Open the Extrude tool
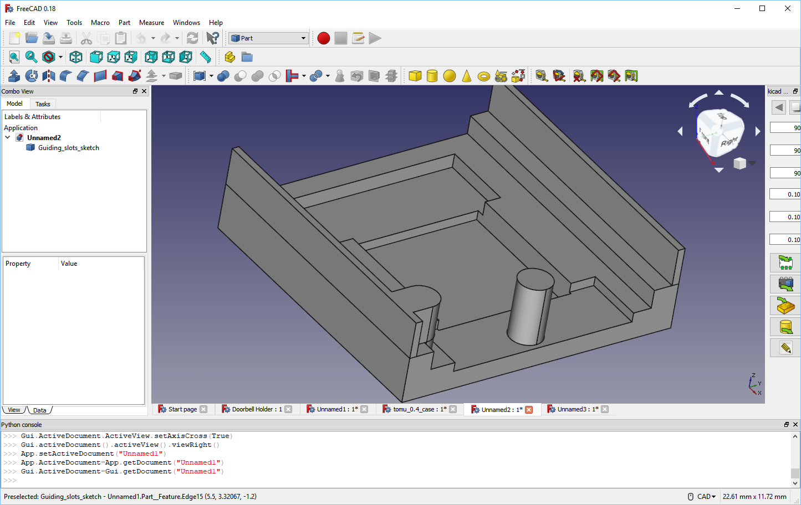This screenshot has height=505, width=801. click(14, 76)
